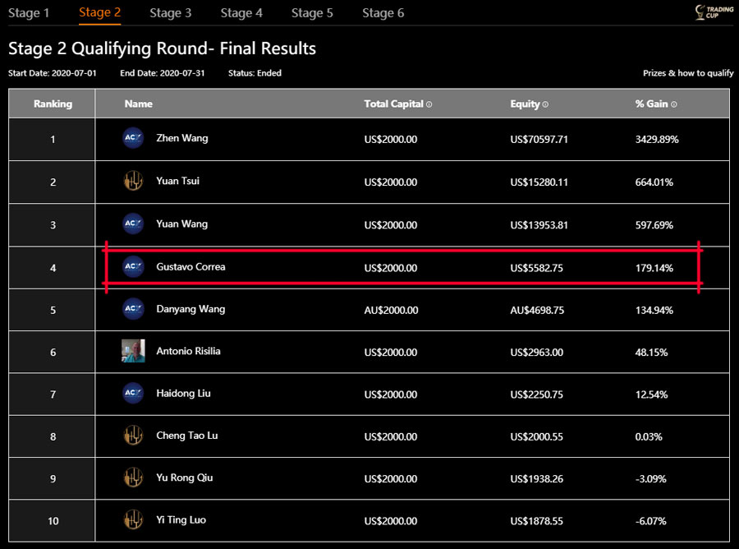
Task: Click Zhen Wang's broker logo avatar
Action: coord(133,139)
